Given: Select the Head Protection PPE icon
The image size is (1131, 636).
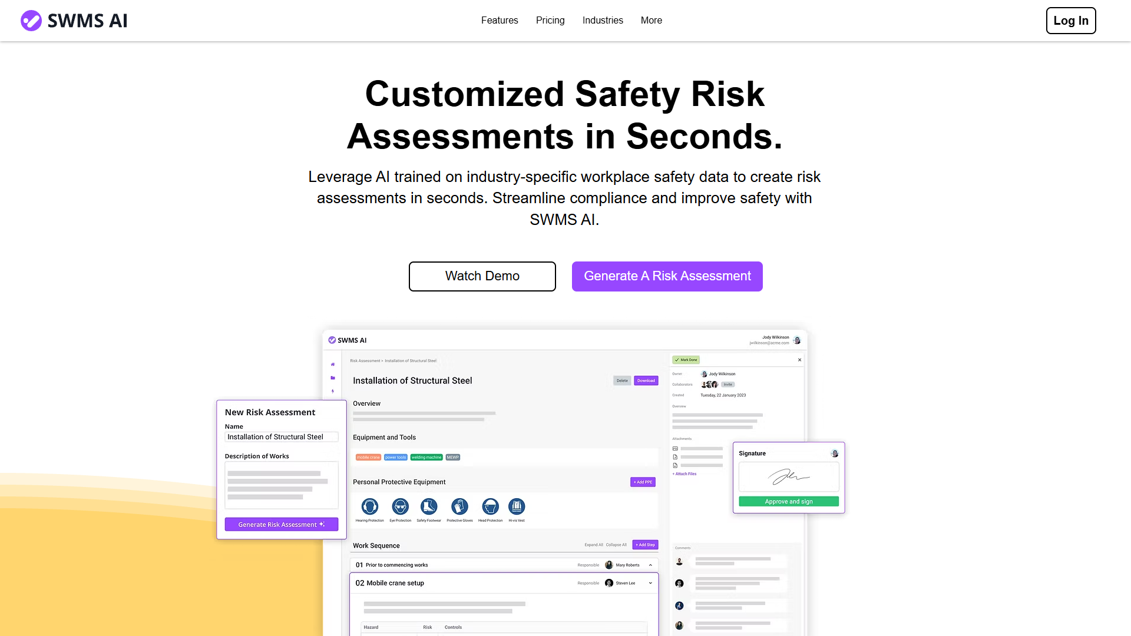Looking at the screenshot, I should point(490,506).
